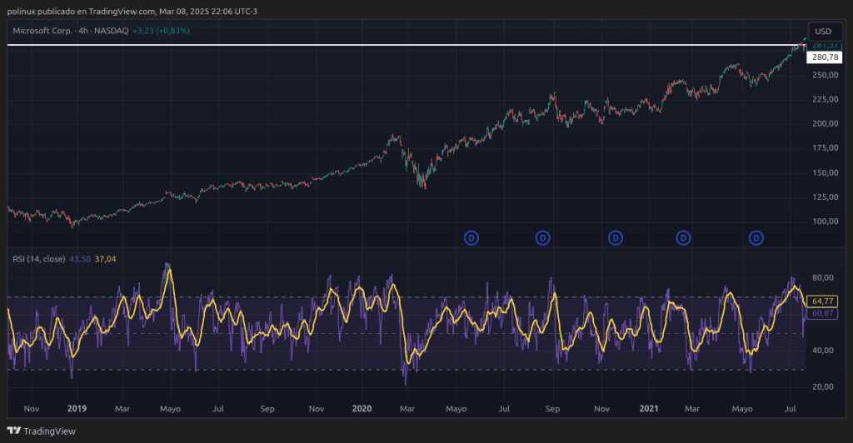Screen dimensions: 853x443
Task: Click the 20,00 RSI axis label
Action: pos(822,387)
